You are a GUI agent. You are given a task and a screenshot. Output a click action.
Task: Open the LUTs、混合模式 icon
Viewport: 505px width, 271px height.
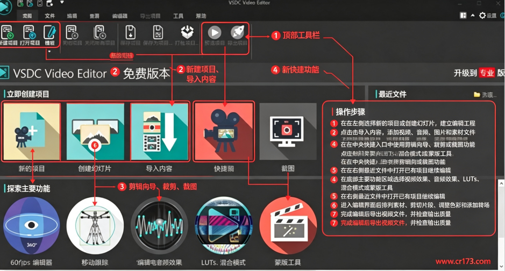[x=224, y=226]
